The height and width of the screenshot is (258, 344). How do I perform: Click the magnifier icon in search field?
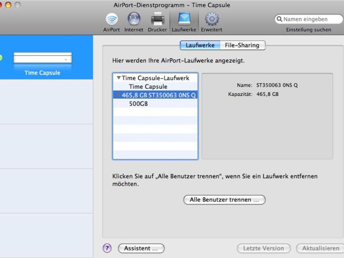280,19
